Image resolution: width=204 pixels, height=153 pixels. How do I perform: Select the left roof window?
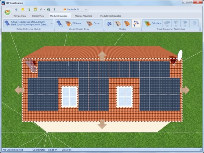69,96
